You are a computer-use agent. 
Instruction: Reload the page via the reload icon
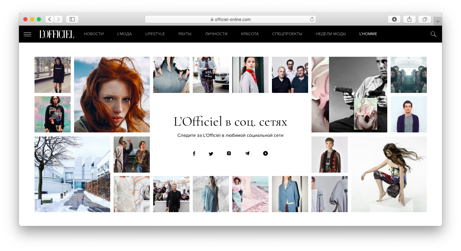pyautogui.click(x=312, y=19)
